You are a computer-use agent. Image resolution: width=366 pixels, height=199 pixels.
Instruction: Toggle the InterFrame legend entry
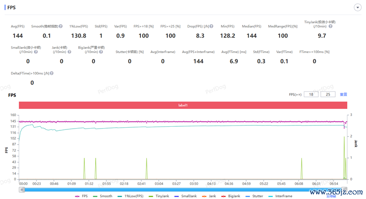[x=280, y=196]
